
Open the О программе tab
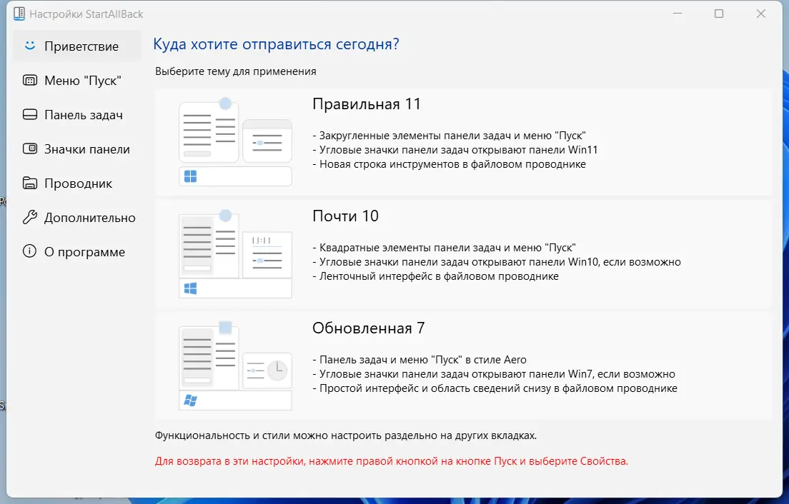77,251
